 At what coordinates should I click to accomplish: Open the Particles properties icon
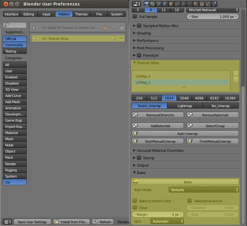(x=207, y=4)
